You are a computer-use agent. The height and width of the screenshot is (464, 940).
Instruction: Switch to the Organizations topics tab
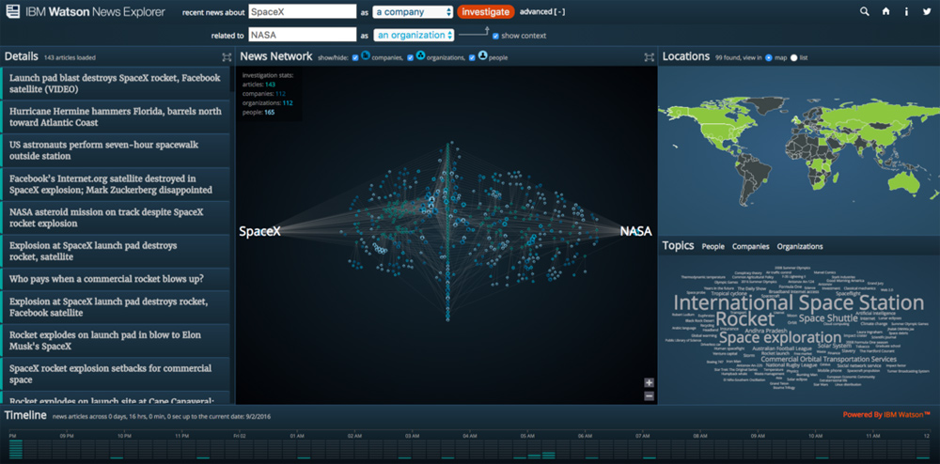(x=800, y=247)
